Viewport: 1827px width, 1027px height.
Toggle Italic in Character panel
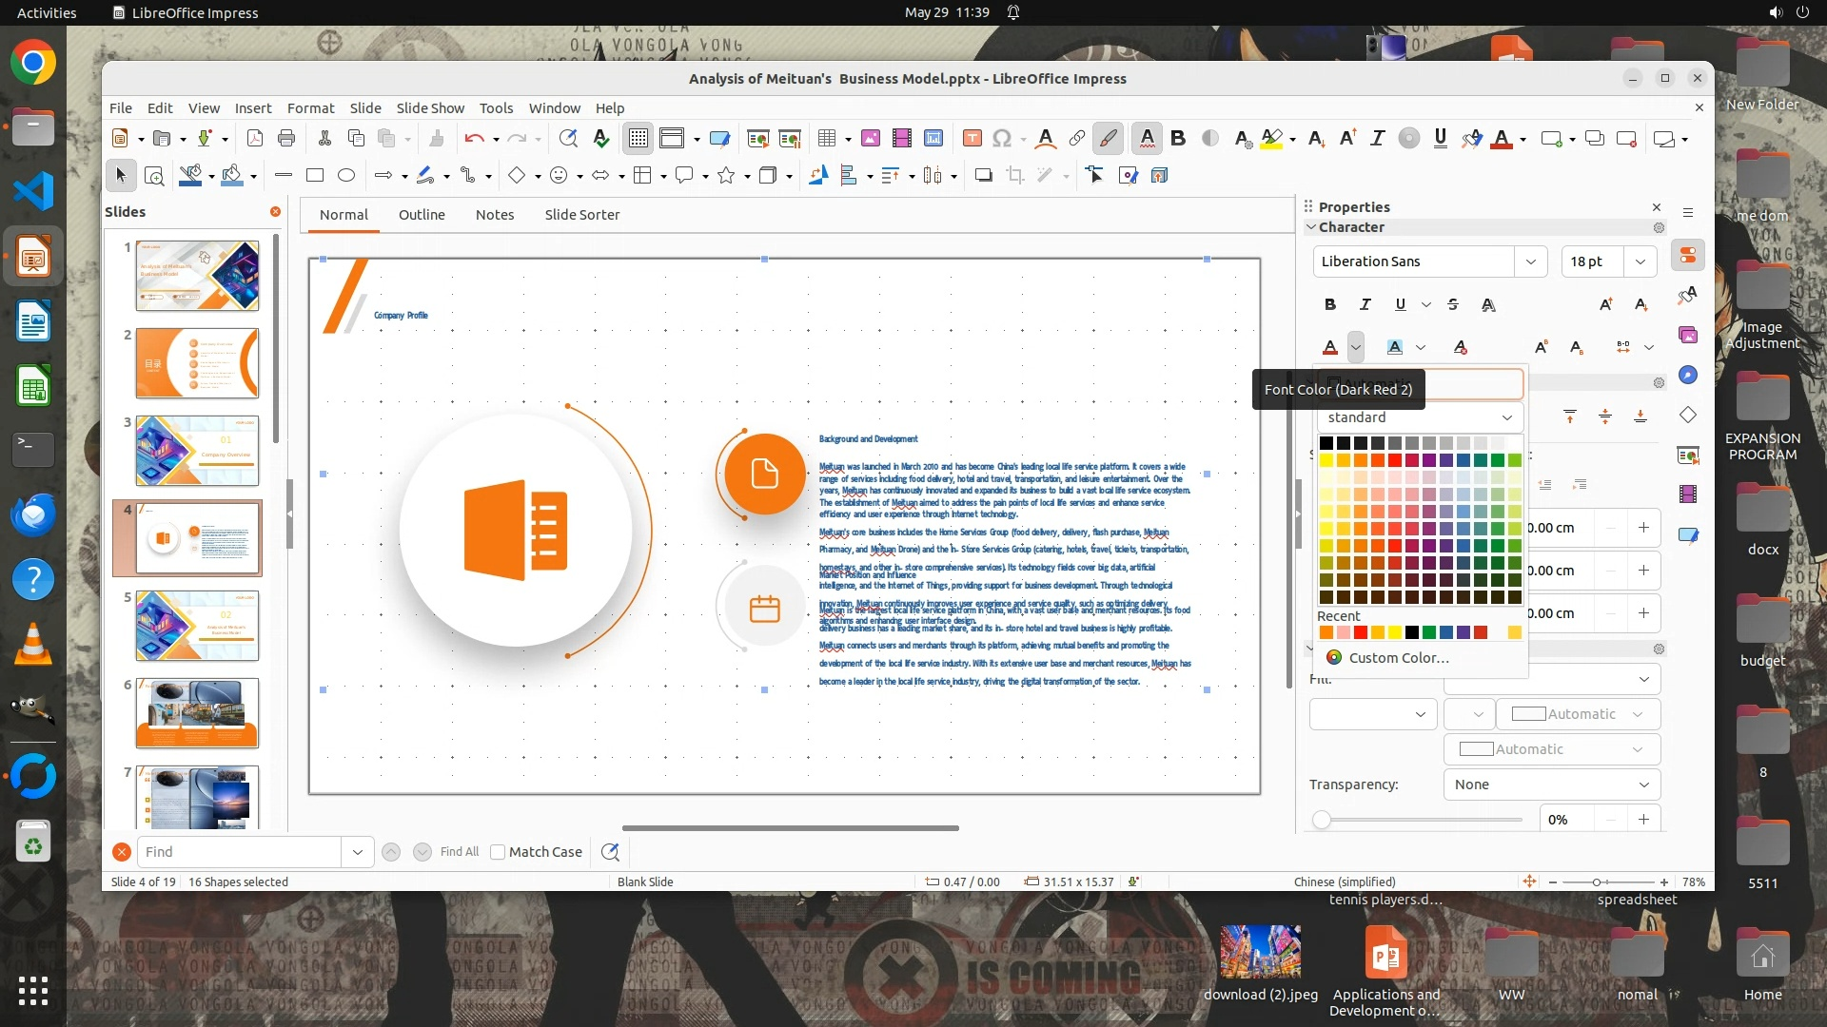(1365, 304)
